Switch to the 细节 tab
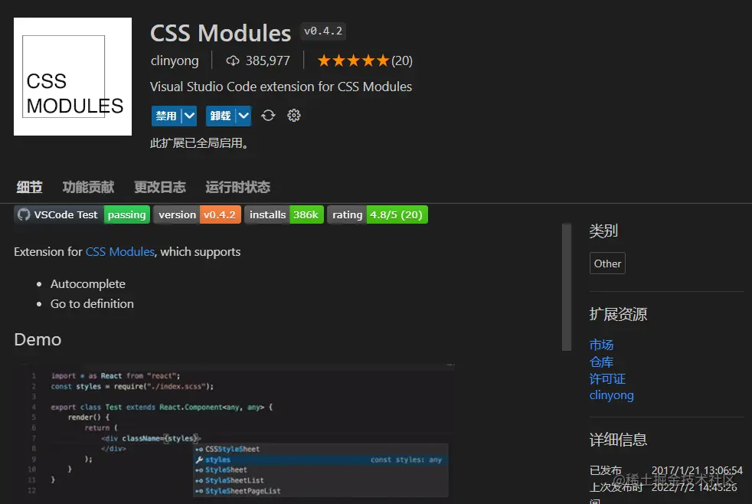Screen dimensions: 752x504 tap(29, 187)
